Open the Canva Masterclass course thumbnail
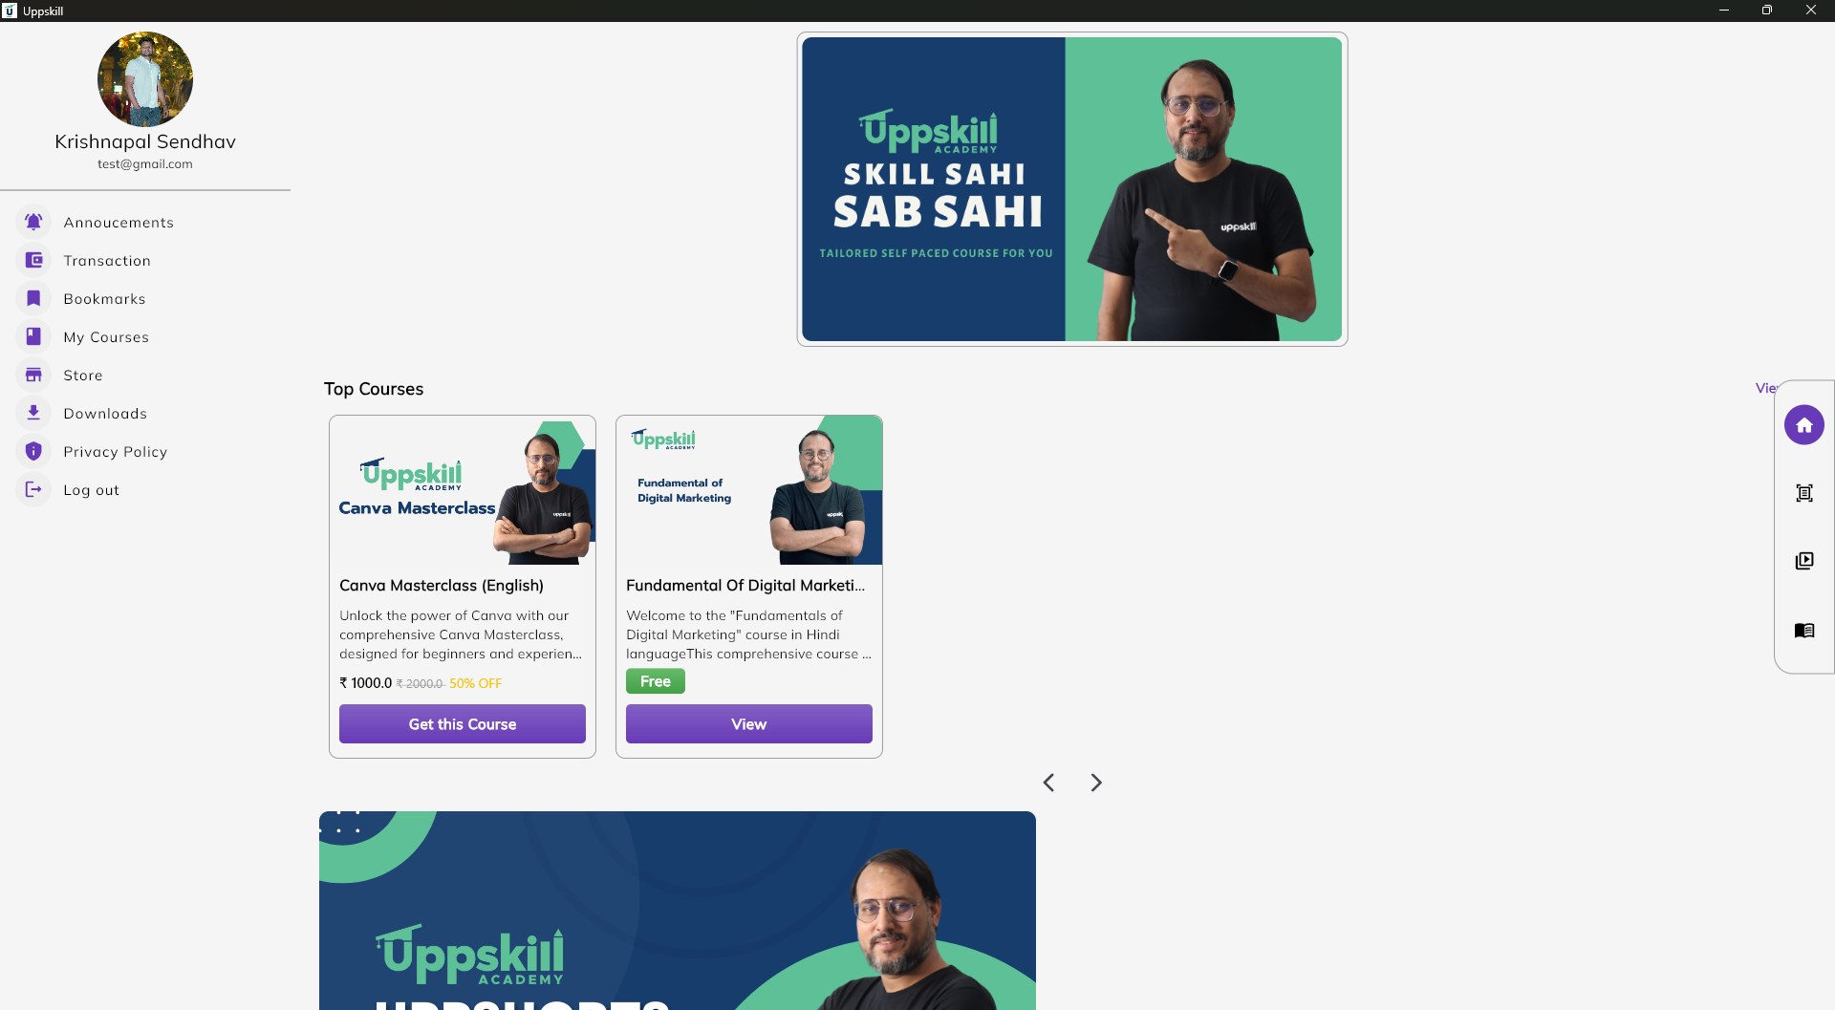This screenshot has height=1010, width=1835. (x=463, y=490)
